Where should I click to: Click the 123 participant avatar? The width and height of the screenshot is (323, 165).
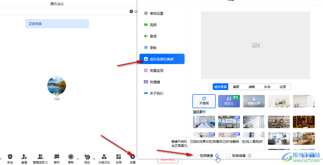pyautogui.click(x=57, y=86)
